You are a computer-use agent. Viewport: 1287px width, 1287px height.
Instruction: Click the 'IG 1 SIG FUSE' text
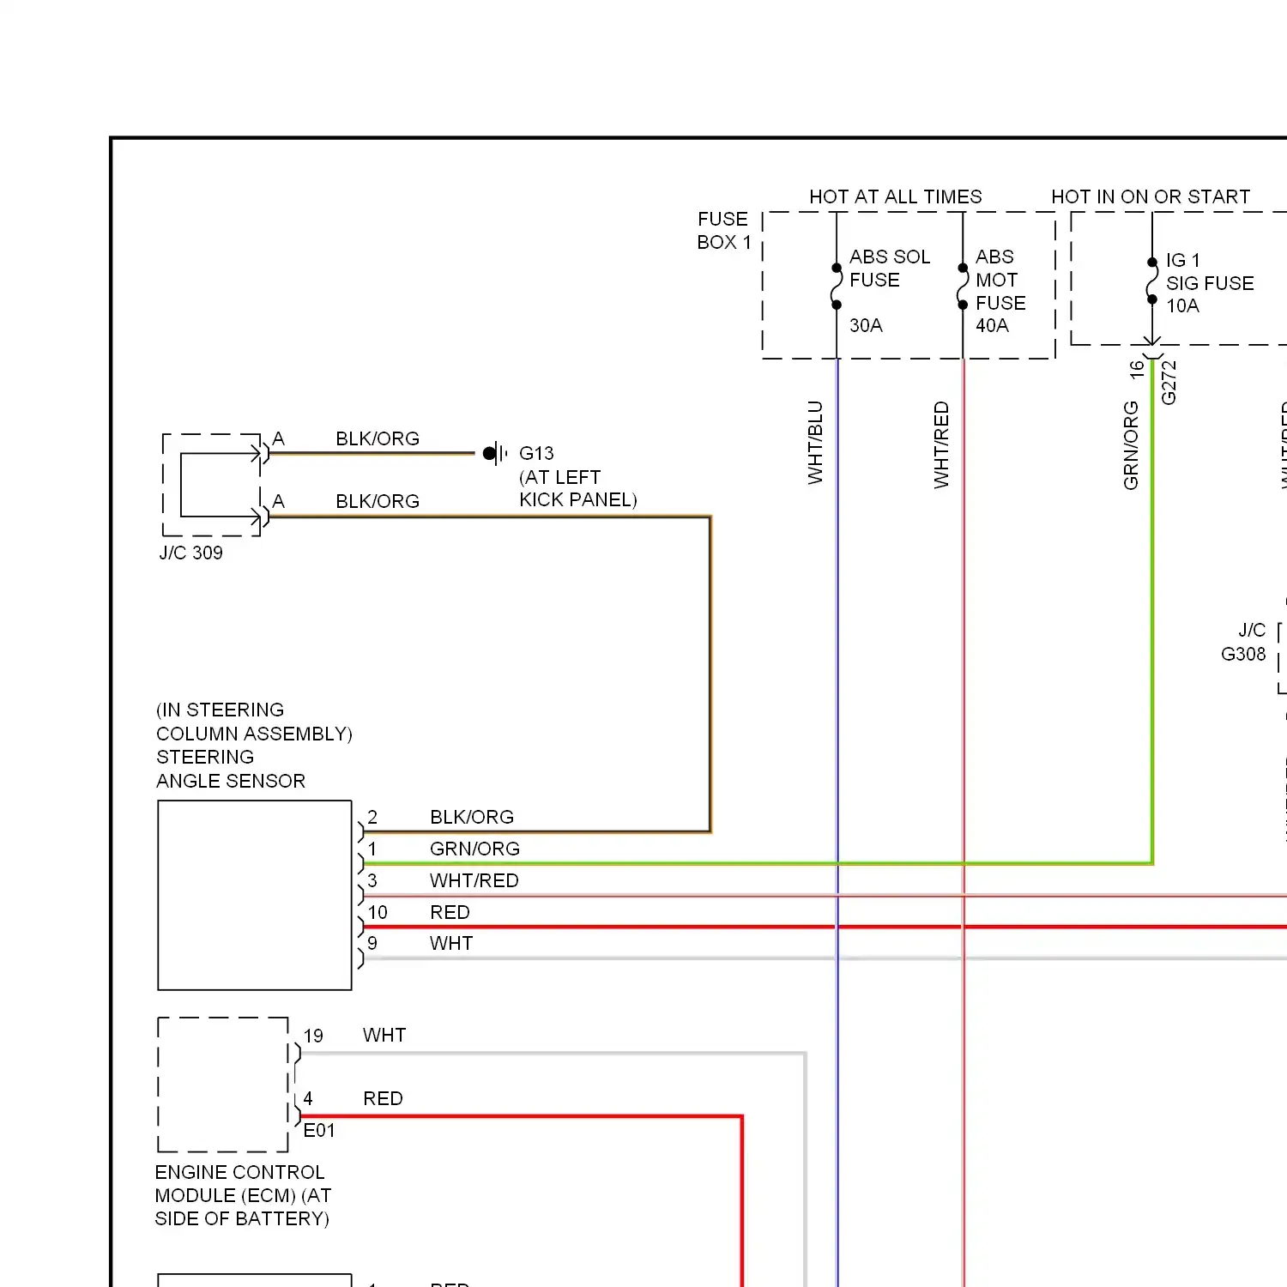point(1210,271)
